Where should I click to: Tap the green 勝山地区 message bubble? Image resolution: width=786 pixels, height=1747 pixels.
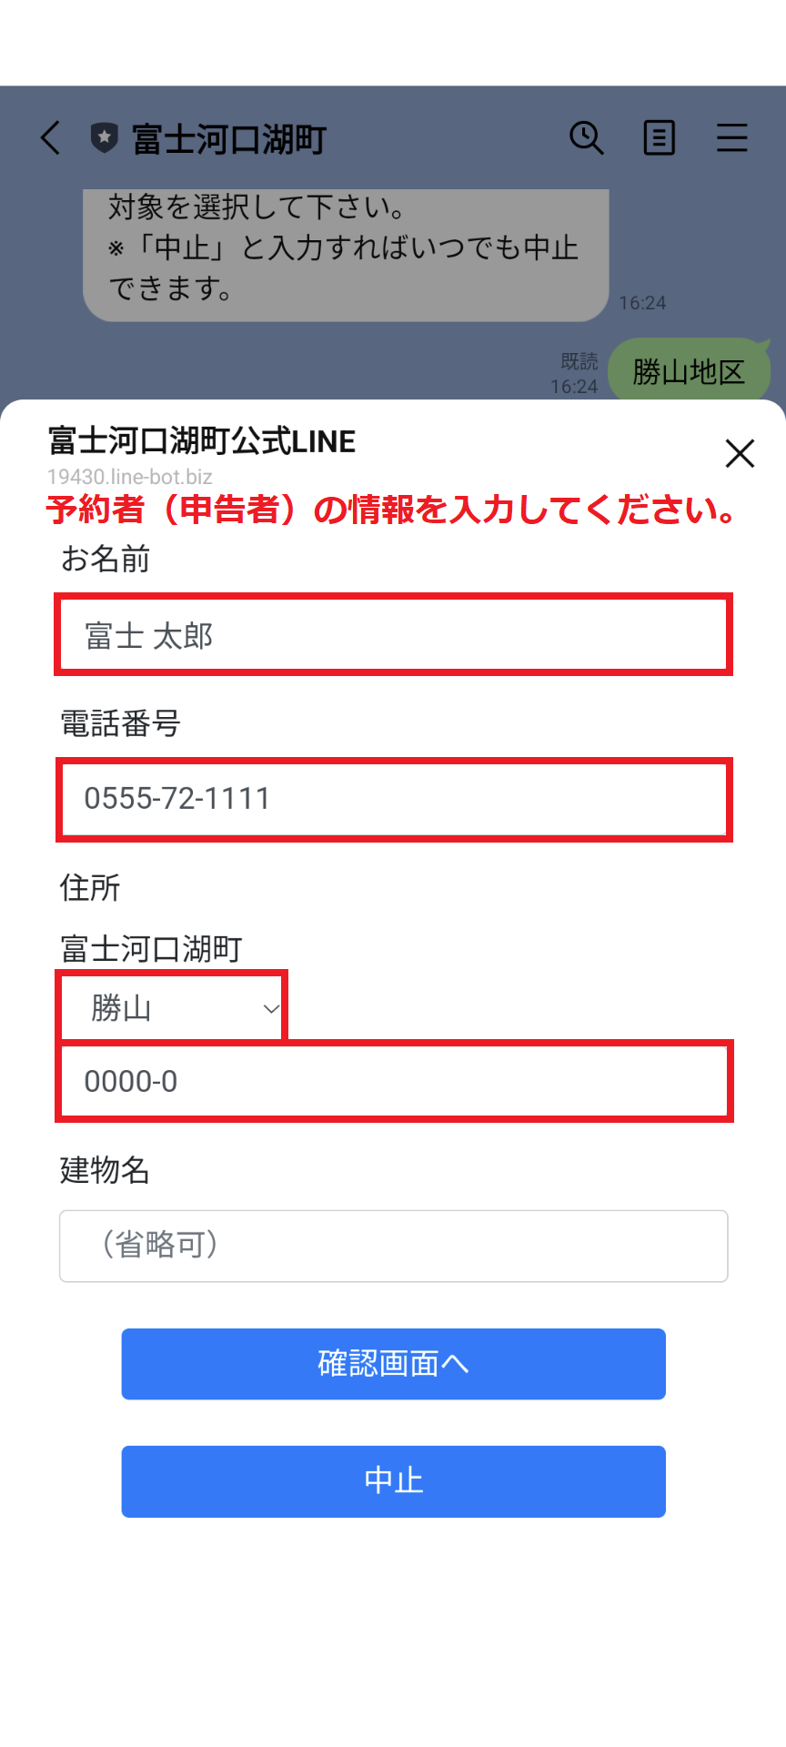tap(689, 371)
